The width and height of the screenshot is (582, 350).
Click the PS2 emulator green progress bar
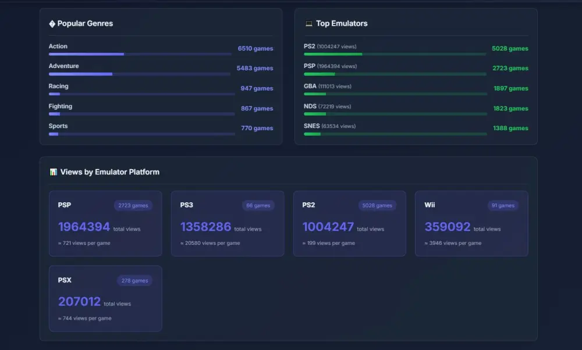click(395, 54)
